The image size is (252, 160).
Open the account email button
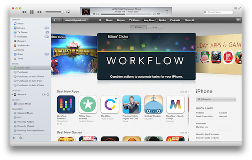76,20
